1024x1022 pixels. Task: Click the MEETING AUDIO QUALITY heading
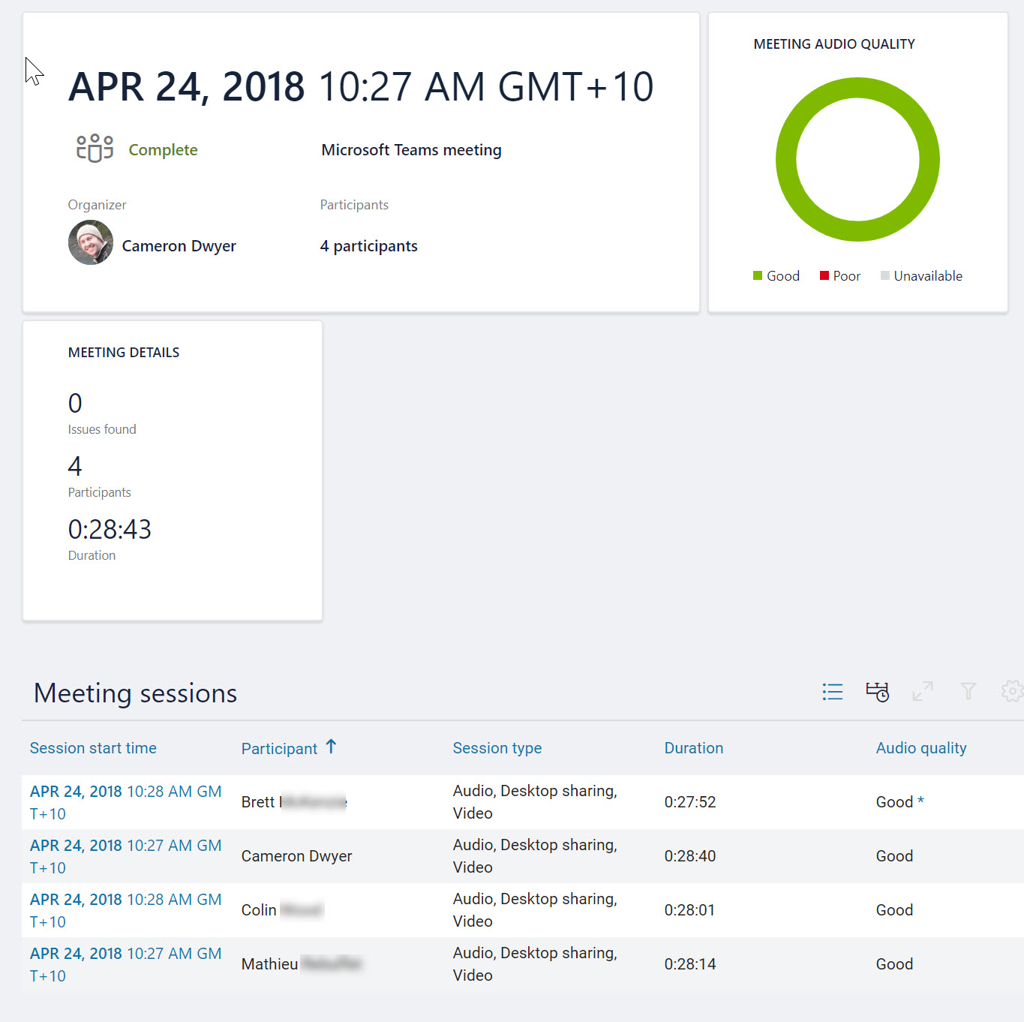tap(834, 44)
